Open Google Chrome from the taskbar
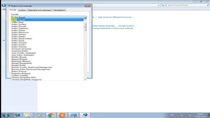 coord(51,115)
